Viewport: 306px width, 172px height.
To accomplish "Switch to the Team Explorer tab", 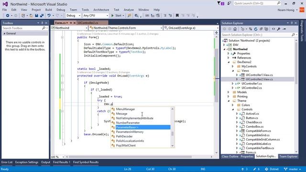I will 288,156.
